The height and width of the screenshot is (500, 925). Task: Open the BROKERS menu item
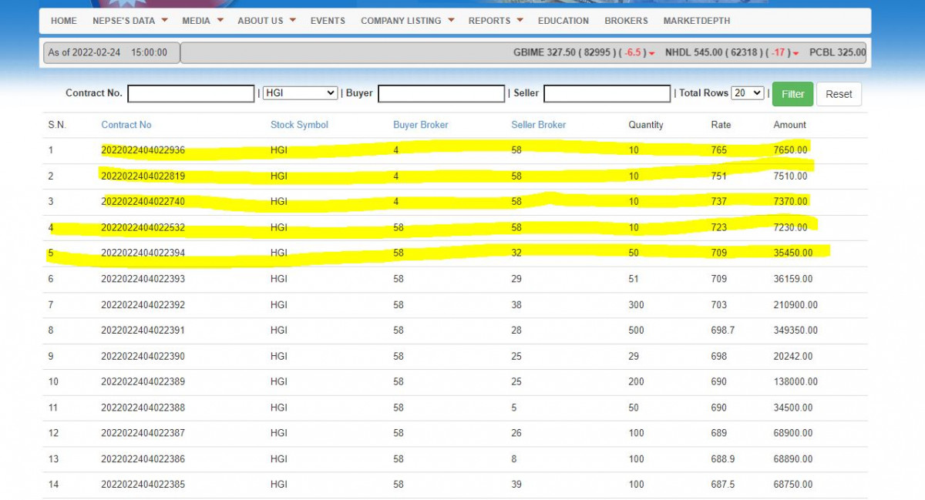(626, 21)
